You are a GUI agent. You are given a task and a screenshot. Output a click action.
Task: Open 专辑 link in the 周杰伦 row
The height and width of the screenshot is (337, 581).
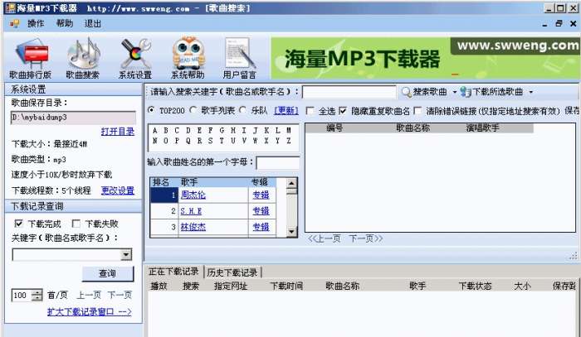(x=261, y=195)
